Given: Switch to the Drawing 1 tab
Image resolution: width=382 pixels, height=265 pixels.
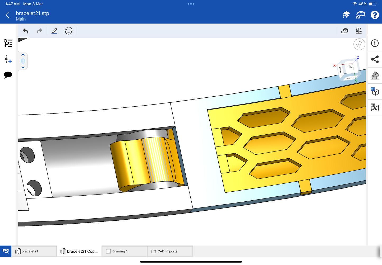Looking at the screenshot, I should tap(124, 251).
